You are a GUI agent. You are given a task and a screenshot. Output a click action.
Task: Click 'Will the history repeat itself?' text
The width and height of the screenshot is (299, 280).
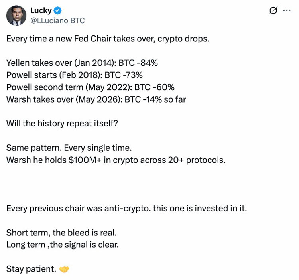click(62, 124)
